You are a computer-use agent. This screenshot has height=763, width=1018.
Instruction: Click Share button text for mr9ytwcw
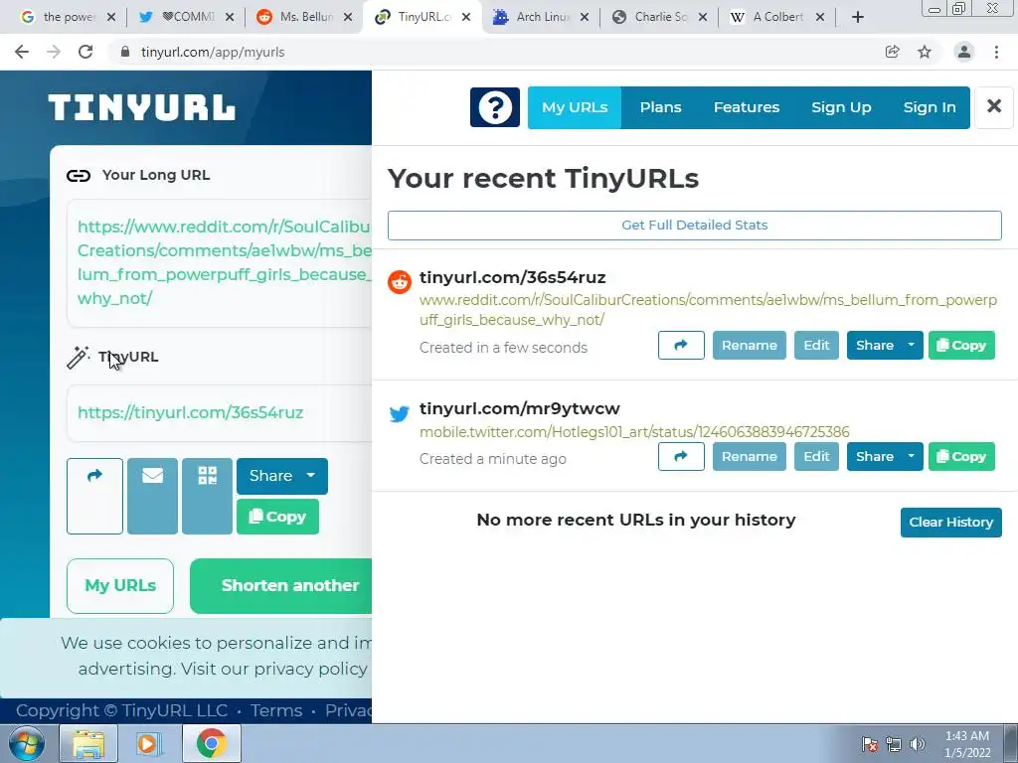click(875, 457)
